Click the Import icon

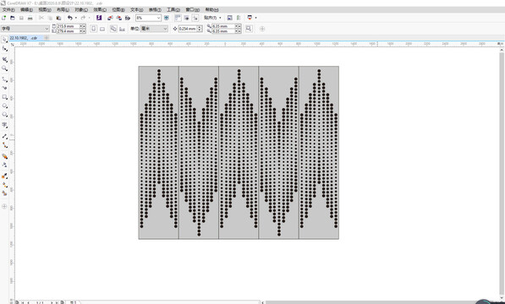point(110,18)
